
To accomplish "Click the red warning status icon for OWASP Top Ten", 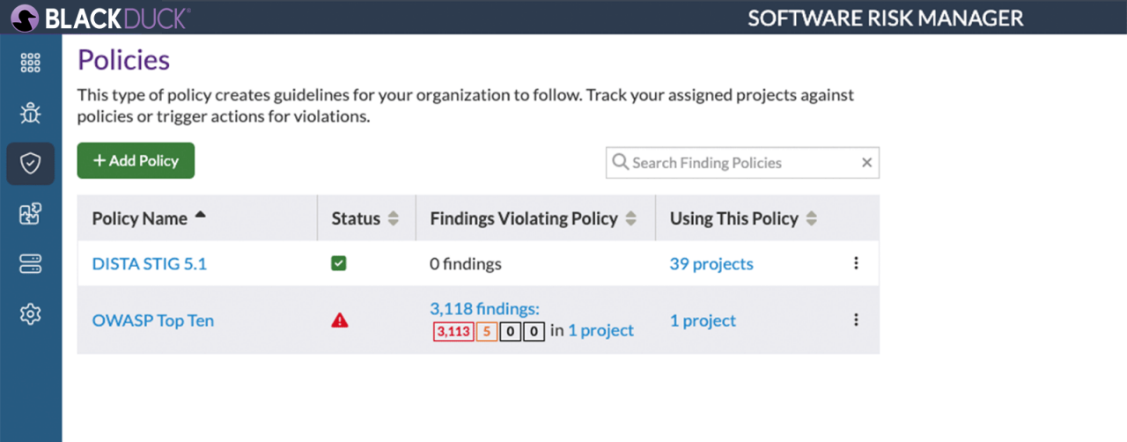I will [340, 320].
